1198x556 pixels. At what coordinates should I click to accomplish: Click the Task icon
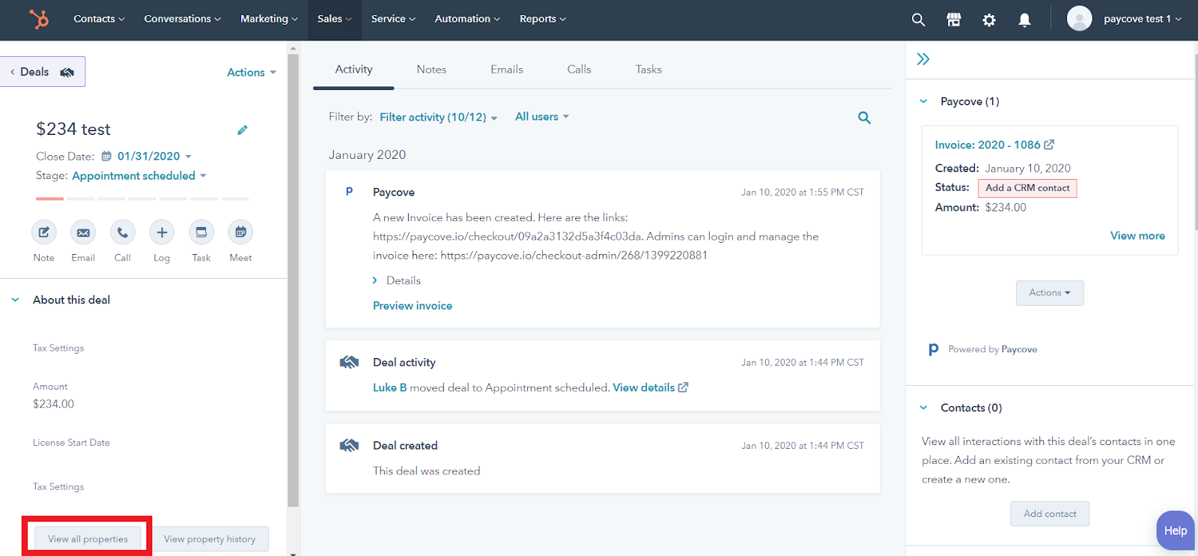pos(201,232)
